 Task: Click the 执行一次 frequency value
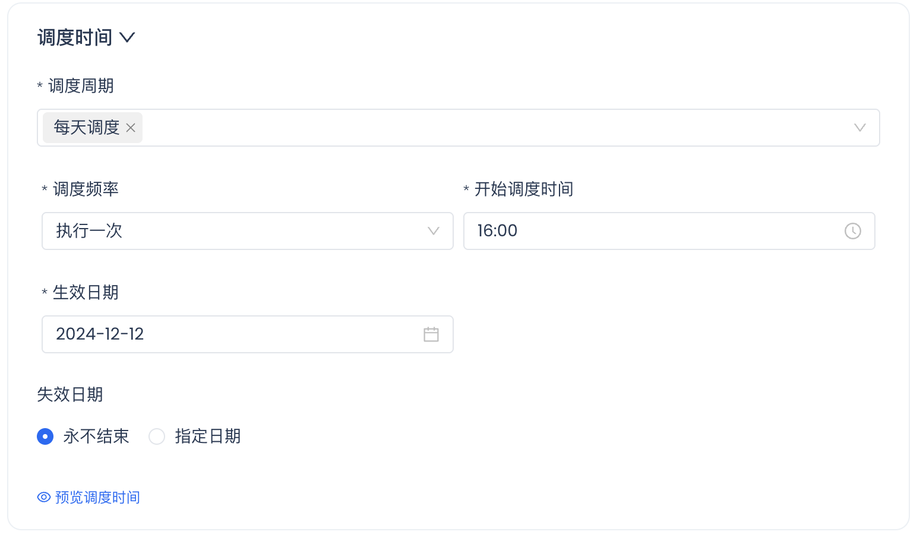89,231
